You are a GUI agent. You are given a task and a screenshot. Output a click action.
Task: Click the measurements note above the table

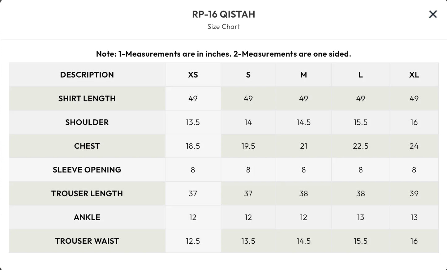click(223, 54)
